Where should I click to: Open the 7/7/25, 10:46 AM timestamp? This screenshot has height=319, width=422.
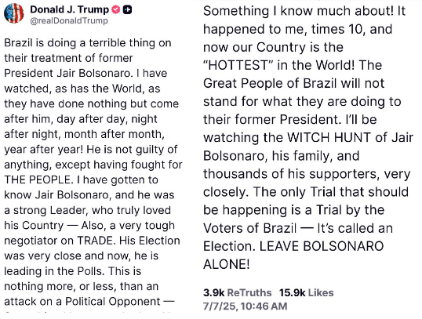pyautogui.click(x=246, y=306)
